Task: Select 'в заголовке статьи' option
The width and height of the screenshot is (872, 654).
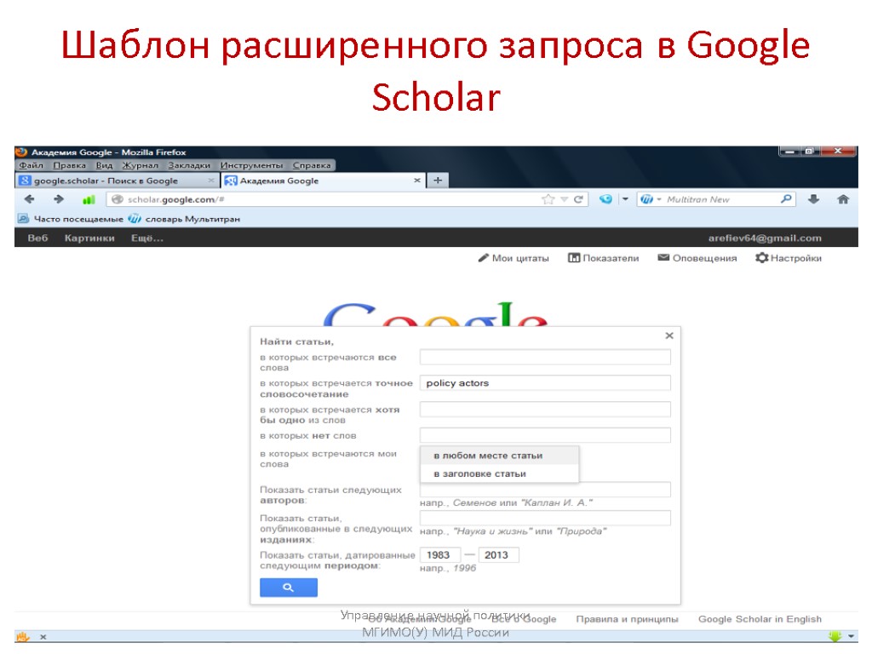Action: [499, 473]
